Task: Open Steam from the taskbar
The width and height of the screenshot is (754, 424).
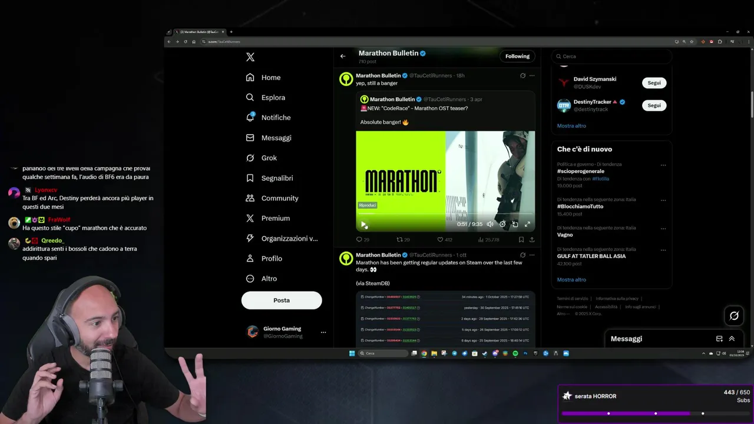Action: point(484,353)
